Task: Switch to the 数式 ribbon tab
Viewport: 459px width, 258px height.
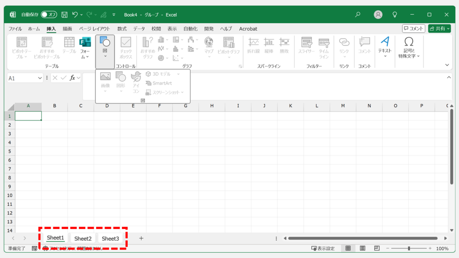Action: [x=122, y=29]
